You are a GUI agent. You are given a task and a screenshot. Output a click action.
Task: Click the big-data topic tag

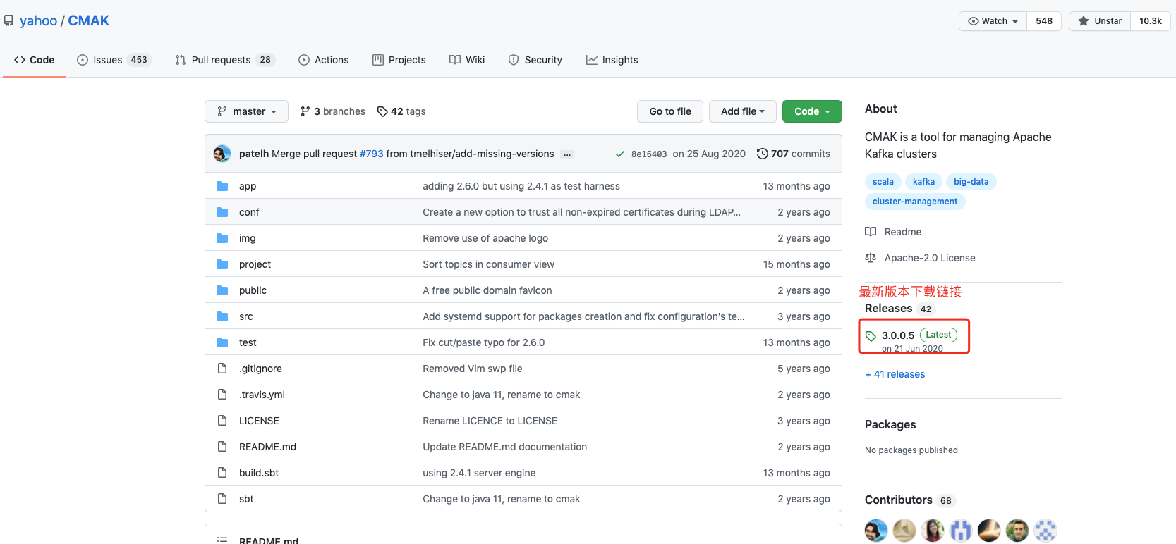click(971, 182)
